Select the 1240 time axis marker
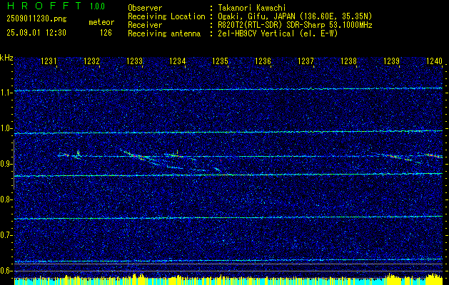Screen dimensions: 449x285 point(435,61)
